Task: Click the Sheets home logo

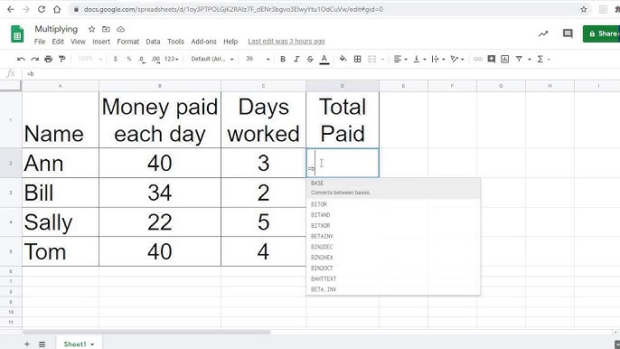Action: (17, 34)
